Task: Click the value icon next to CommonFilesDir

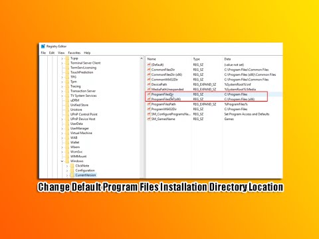Action: [x=149, y=70]
